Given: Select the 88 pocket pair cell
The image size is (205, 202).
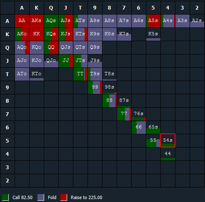Looking at the screenshot, I should click(110, 101).
